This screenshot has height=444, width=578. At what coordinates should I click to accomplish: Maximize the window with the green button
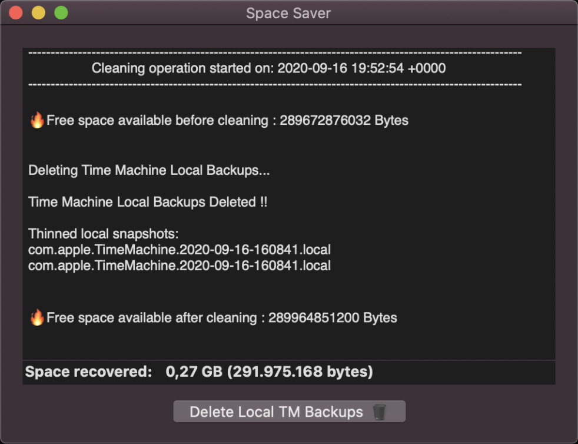[x=61, y=12]
